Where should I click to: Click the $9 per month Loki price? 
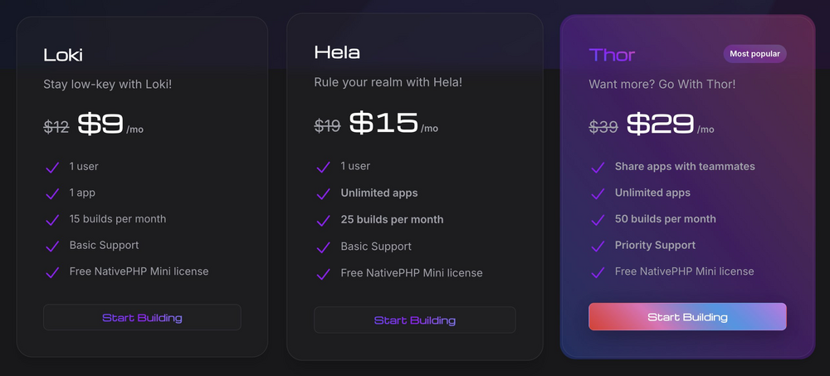click(101, 125)
